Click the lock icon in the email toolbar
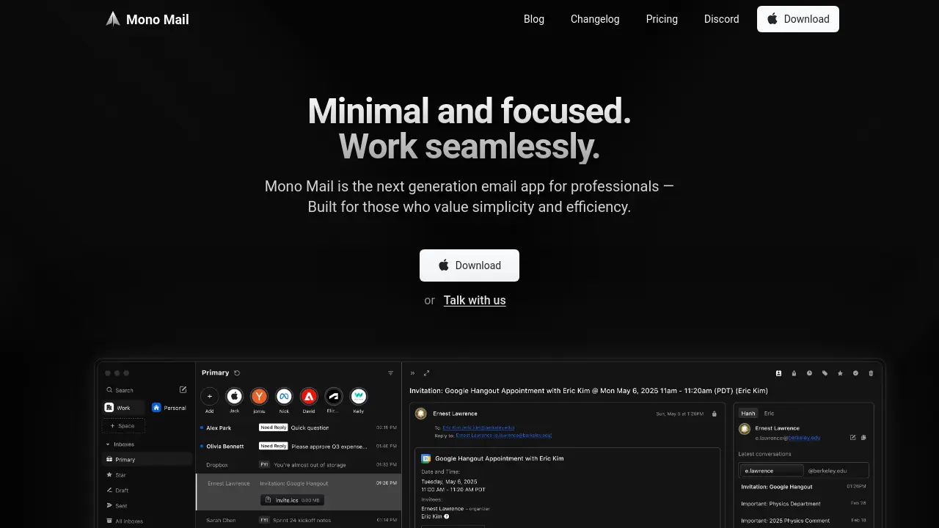Screen dimensions: 939x528 (794, 373)
